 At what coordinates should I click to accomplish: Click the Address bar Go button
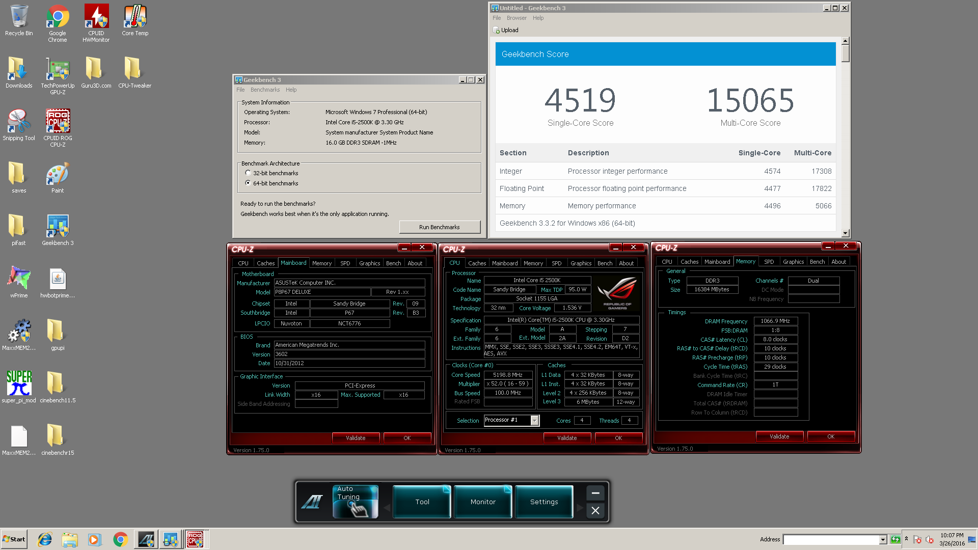tap(895, 539)
